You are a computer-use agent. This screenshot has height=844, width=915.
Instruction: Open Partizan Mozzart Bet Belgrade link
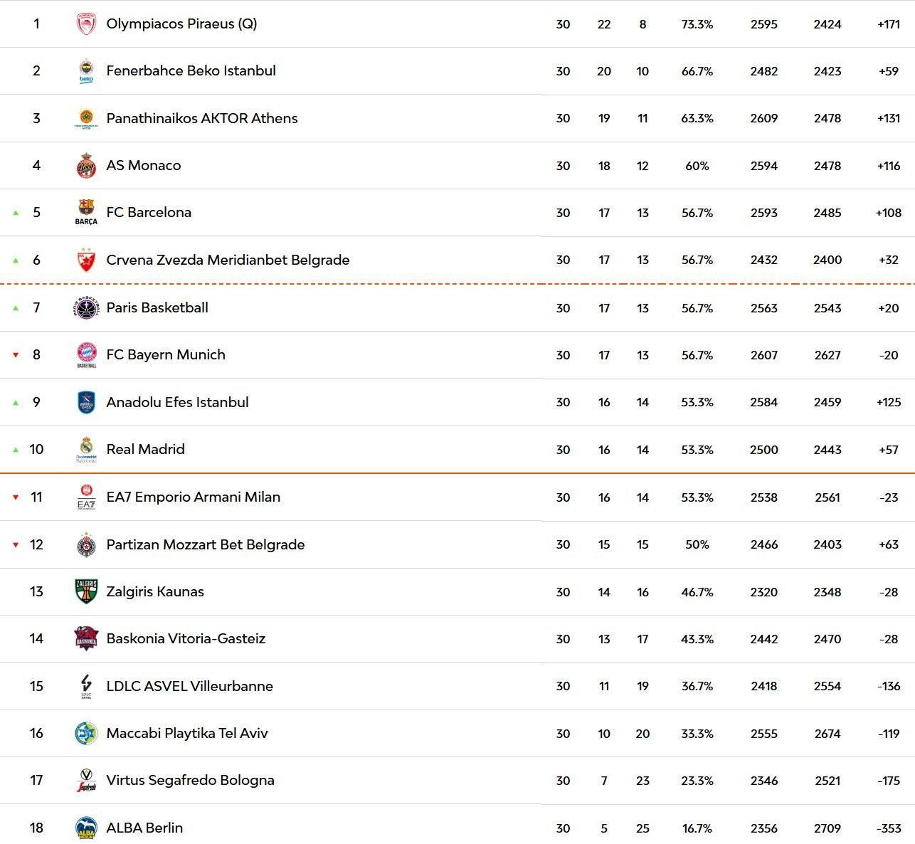coord(205,544)
